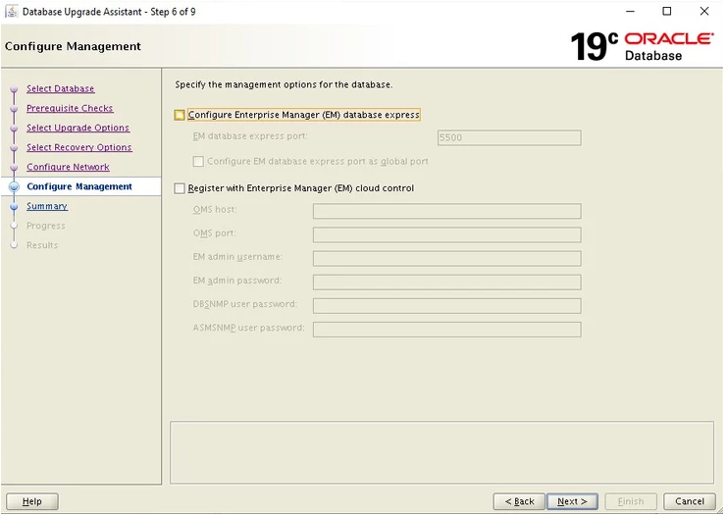Click the ASMSNMP user password field

click(x=447, y=330)
